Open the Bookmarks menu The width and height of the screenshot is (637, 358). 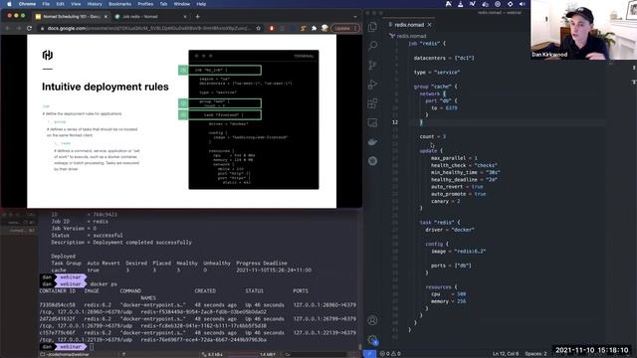click(x=119, y=4)
